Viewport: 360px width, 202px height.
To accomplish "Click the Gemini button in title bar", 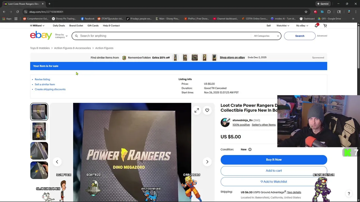I will [323, 4].
